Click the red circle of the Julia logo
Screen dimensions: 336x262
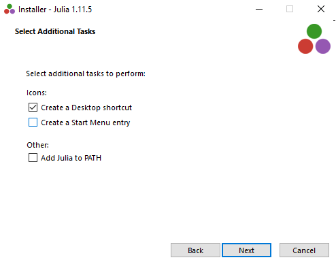305,46
